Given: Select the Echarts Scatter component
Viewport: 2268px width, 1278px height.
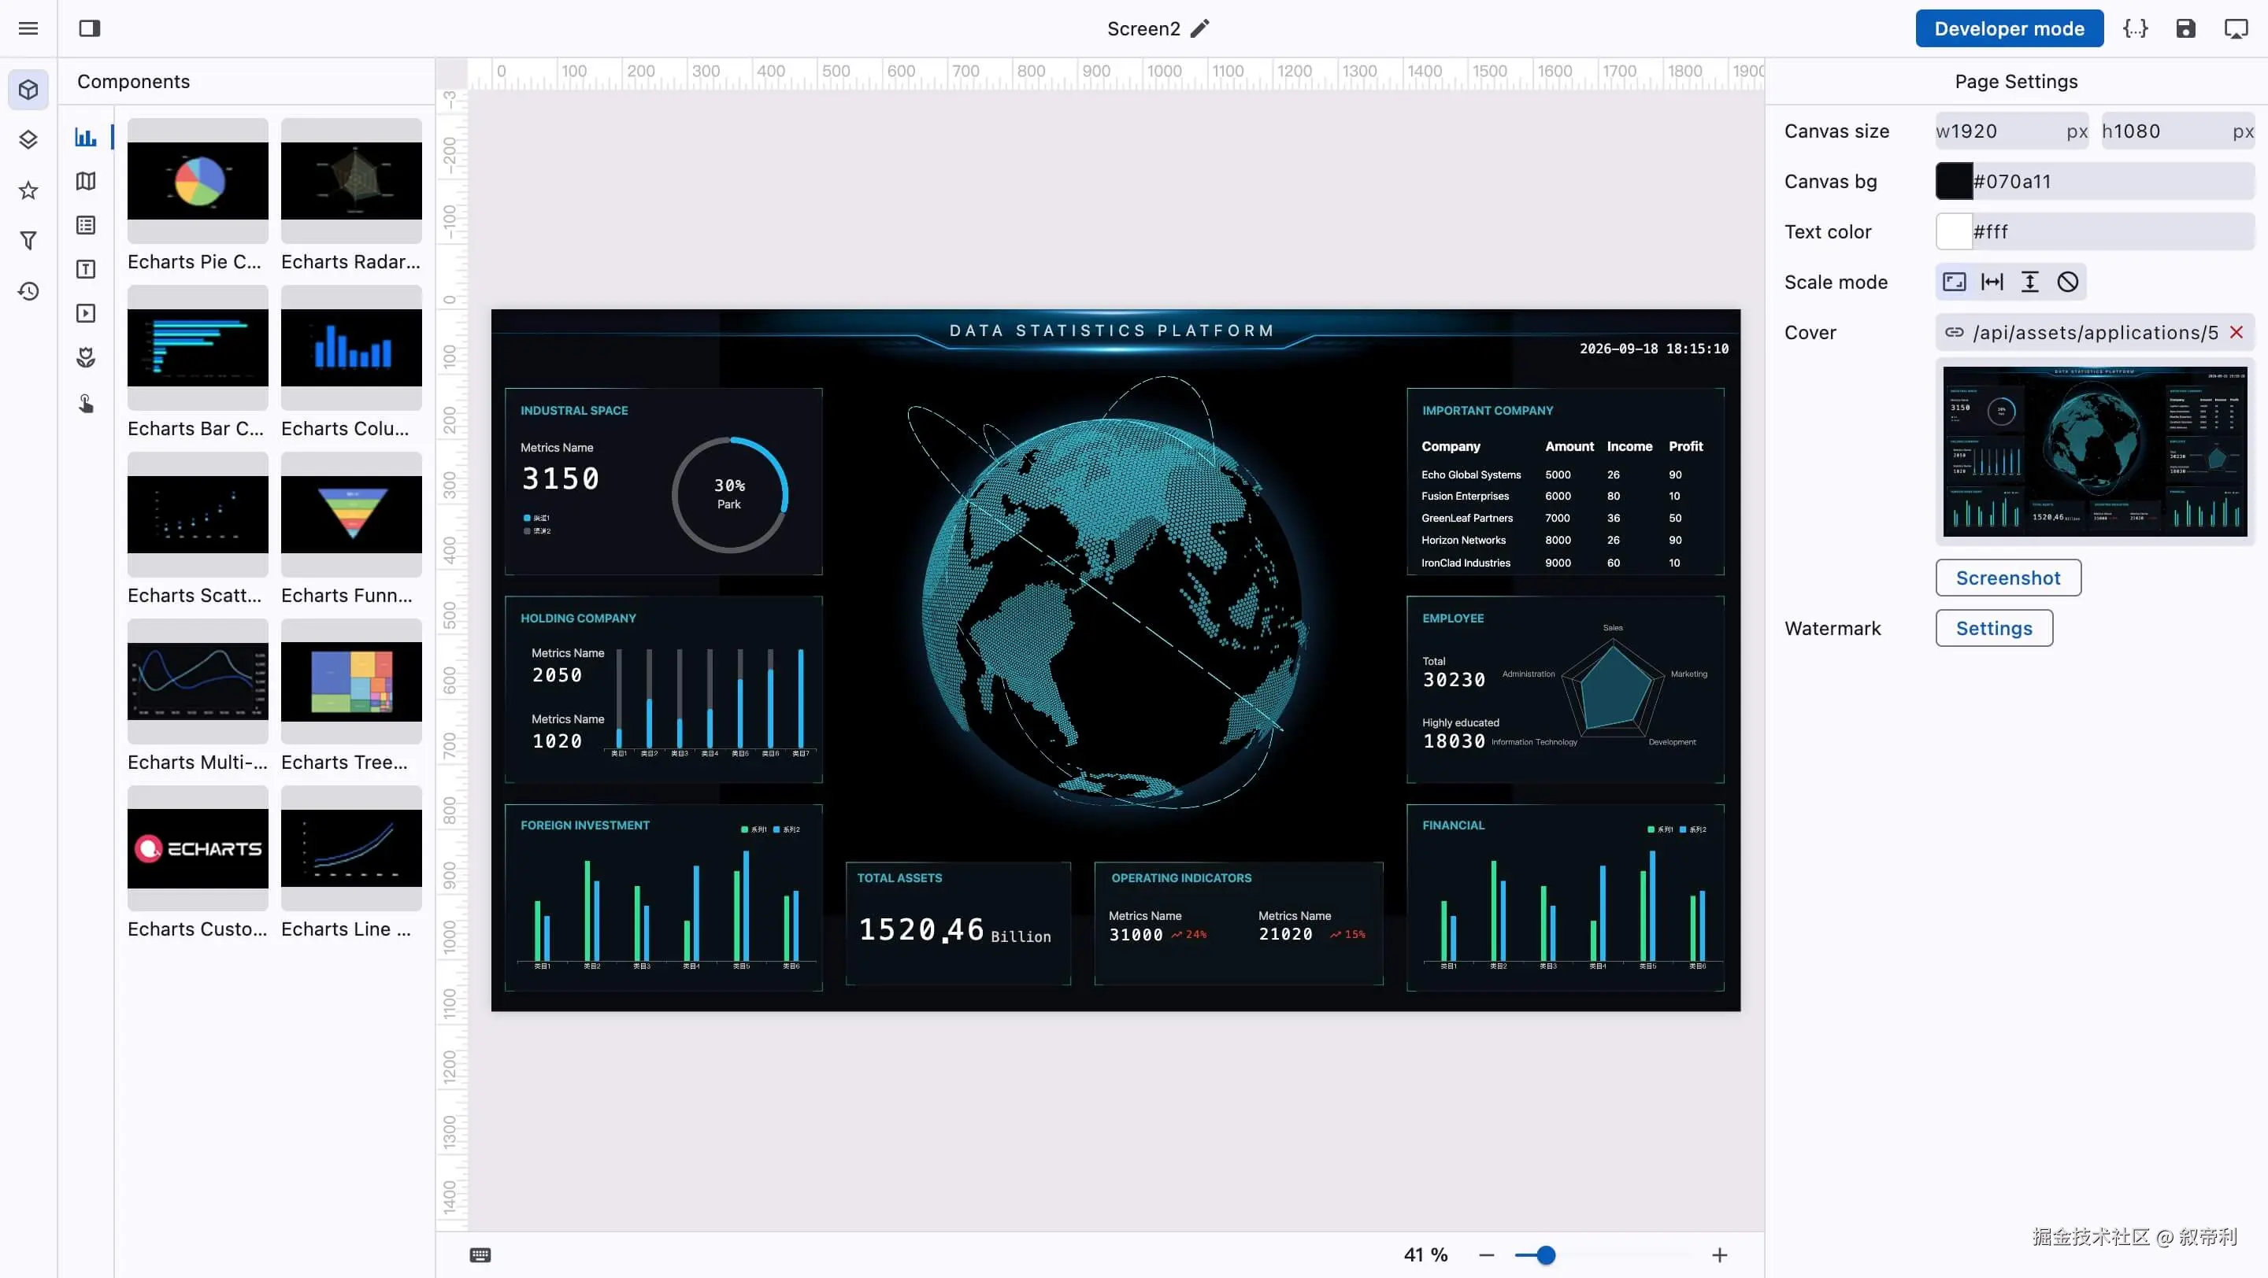Looking at the screenshot, I should 198,530.
